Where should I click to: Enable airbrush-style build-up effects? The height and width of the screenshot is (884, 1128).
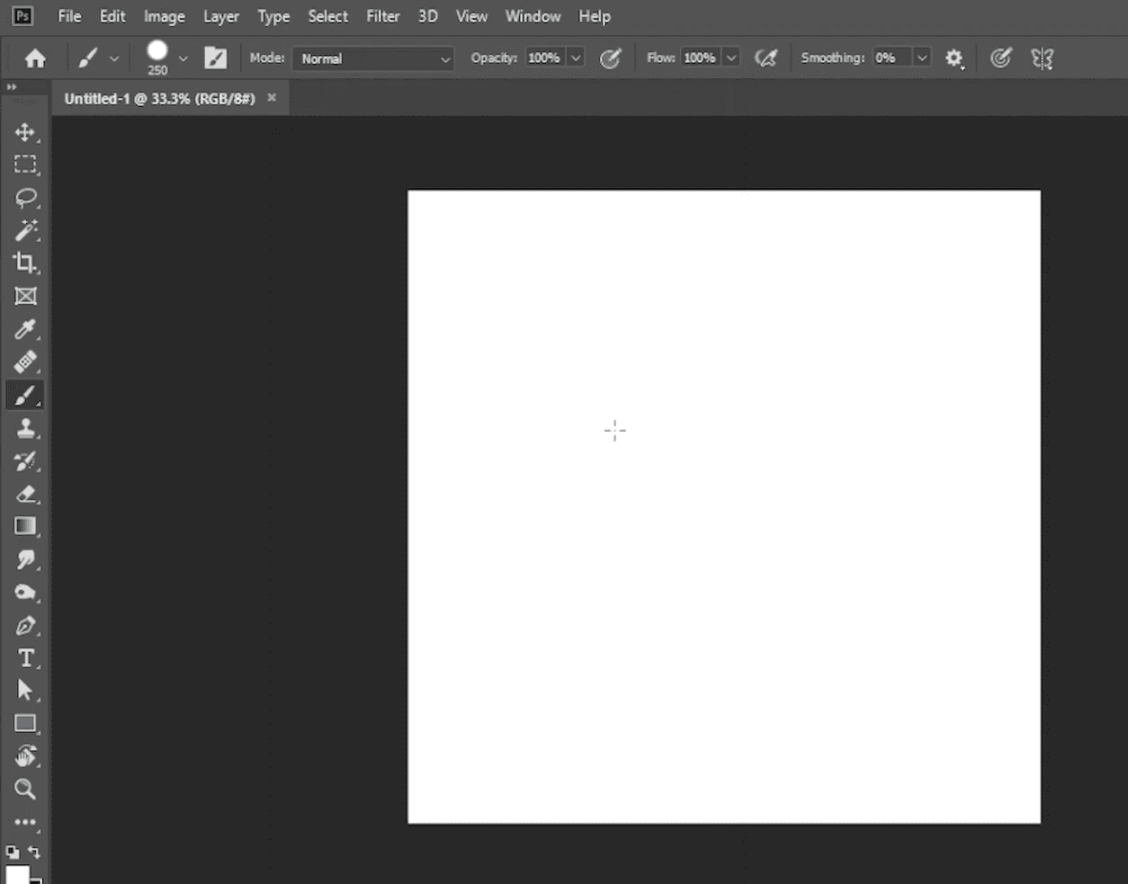point(765,58)
